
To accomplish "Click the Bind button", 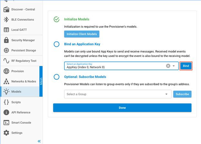I will [x=186, y=66].
